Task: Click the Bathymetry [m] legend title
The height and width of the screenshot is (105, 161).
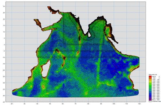Action: click(x=153, y=74)
